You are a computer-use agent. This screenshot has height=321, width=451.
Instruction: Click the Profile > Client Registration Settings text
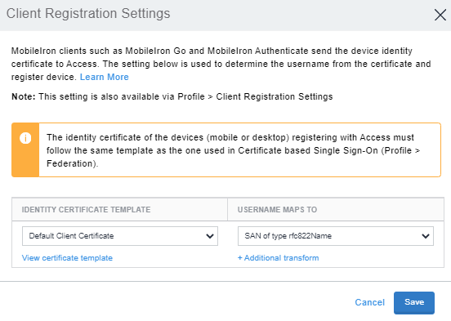255,96
